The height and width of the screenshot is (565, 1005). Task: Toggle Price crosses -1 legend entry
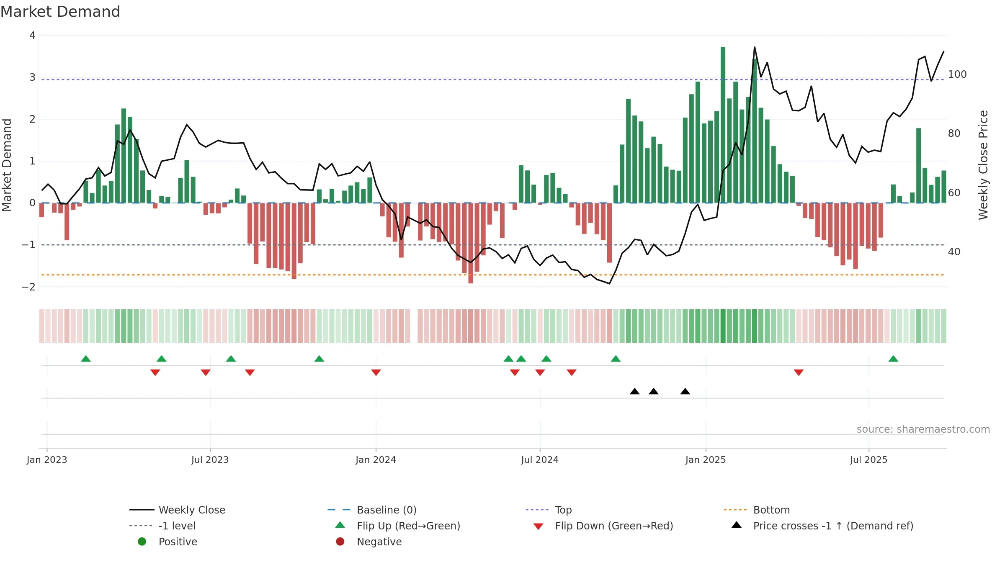pos(822,526)
